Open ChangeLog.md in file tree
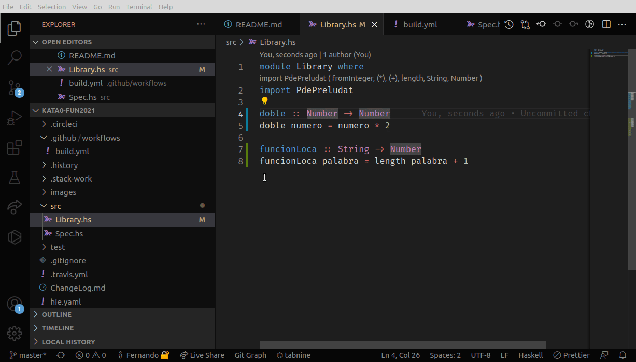The height and width of the screenshot is (362, 636). [x=122, y=288]
